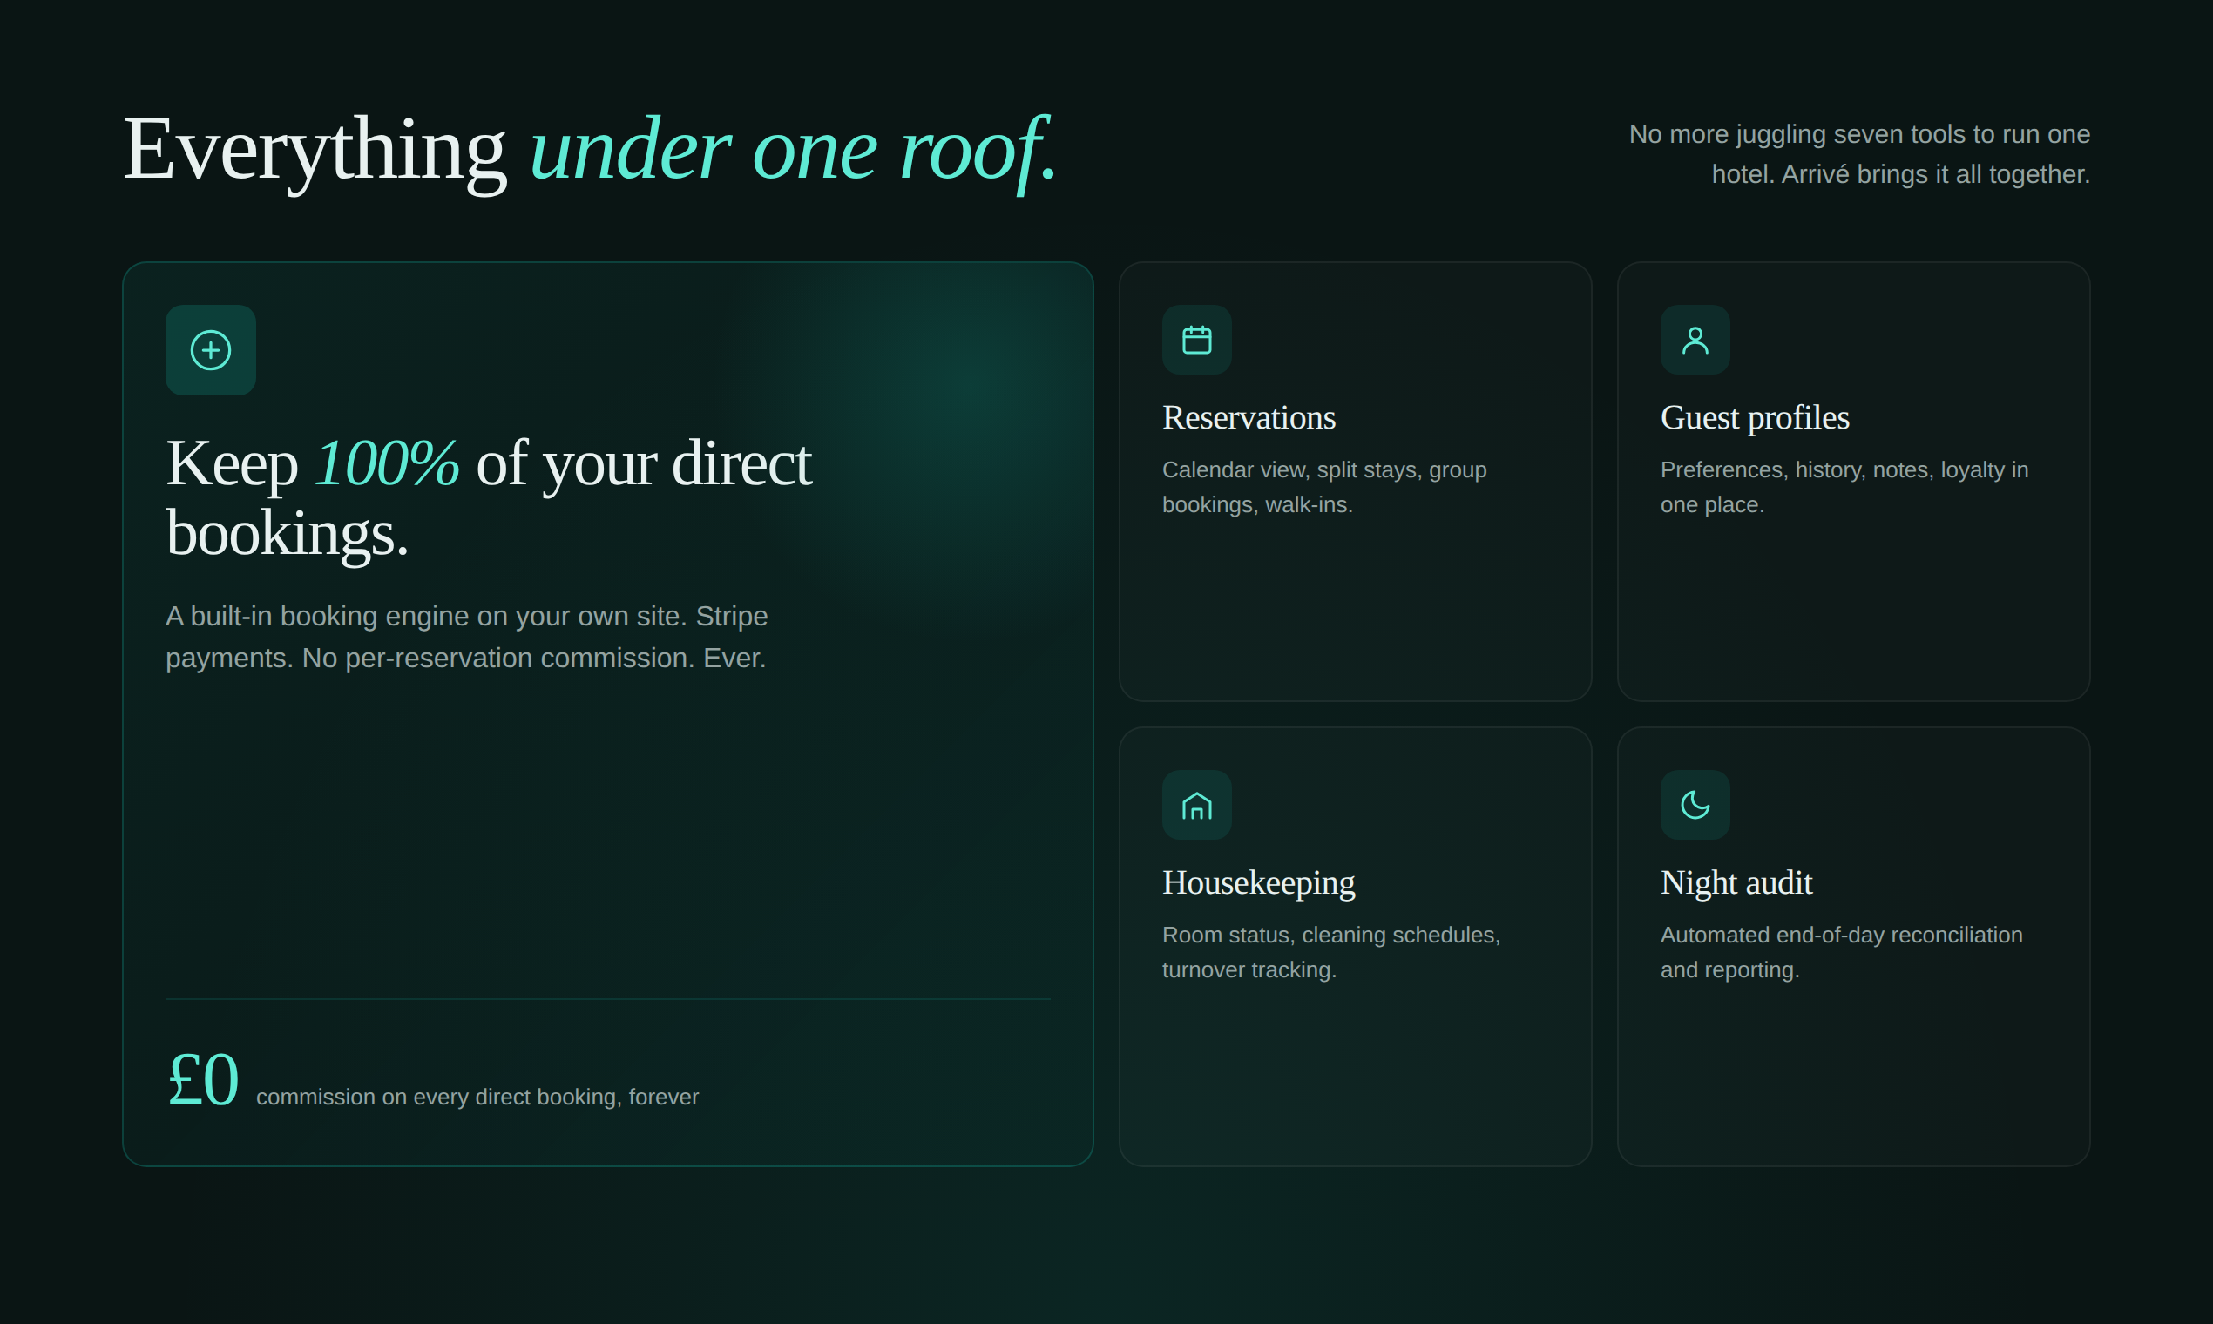
Task: Click the 'Calendar view, split stays' description
Action: 1323,487
